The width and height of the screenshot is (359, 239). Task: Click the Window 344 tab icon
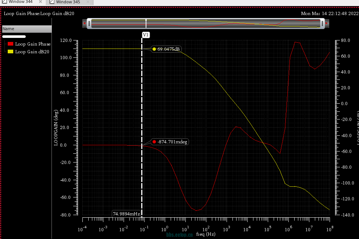click(4, 1)
